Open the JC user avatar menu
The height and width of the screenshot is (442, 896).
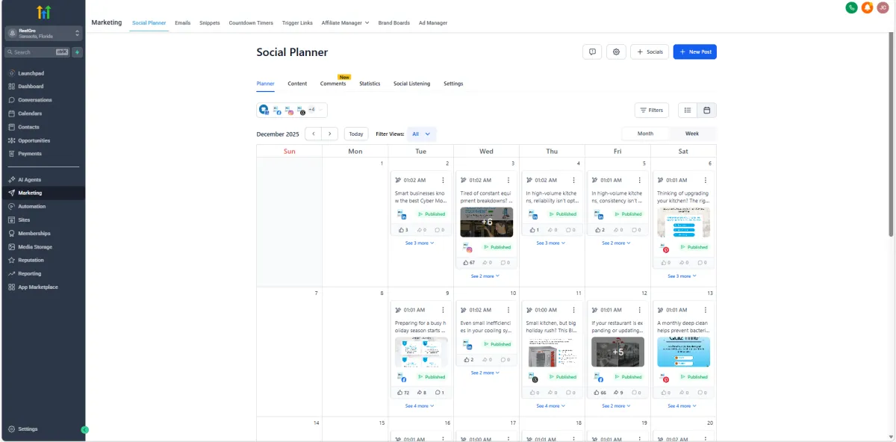[x=883, y=7]
